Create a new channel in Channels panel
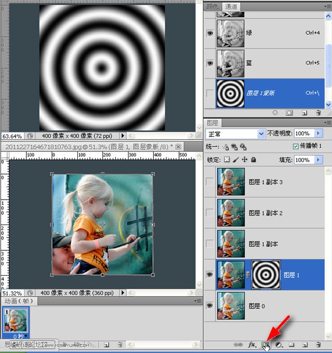The image size is (332, 353). click(305, 112)
